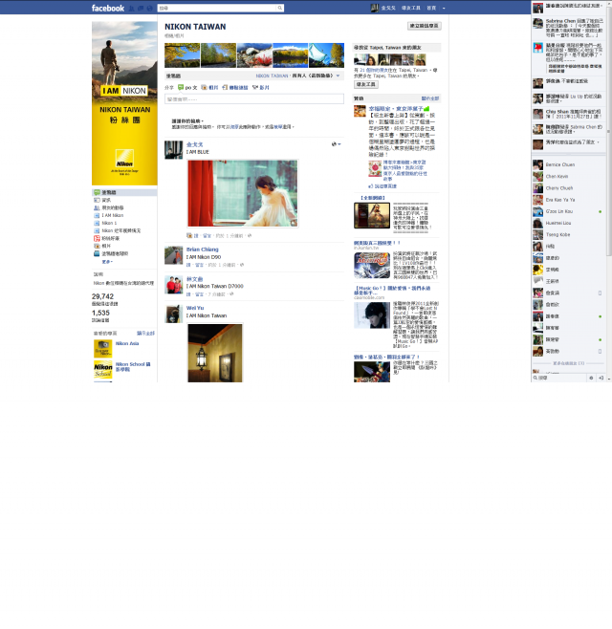Open the account menu arrow in top bar
612x629 pixels.
pos(444,8)
